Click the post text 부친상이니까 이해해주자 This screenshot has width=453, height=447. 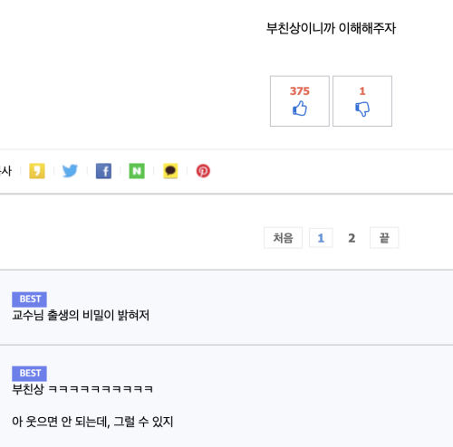[x=331, y=28]
